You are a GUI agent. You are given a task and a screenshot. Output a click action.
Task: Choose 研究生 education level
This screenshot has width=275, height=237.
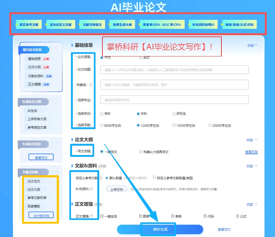click(174, 114)
